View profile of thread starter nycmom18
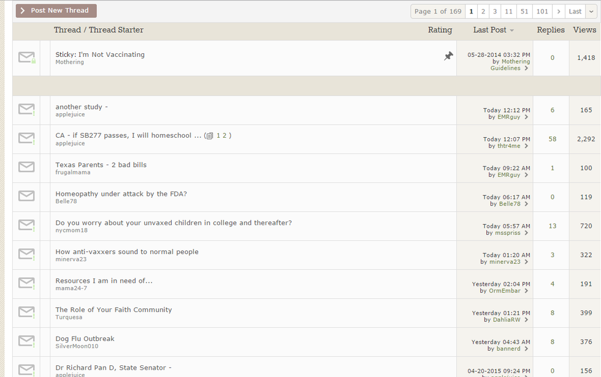 (x=71, y=231)
